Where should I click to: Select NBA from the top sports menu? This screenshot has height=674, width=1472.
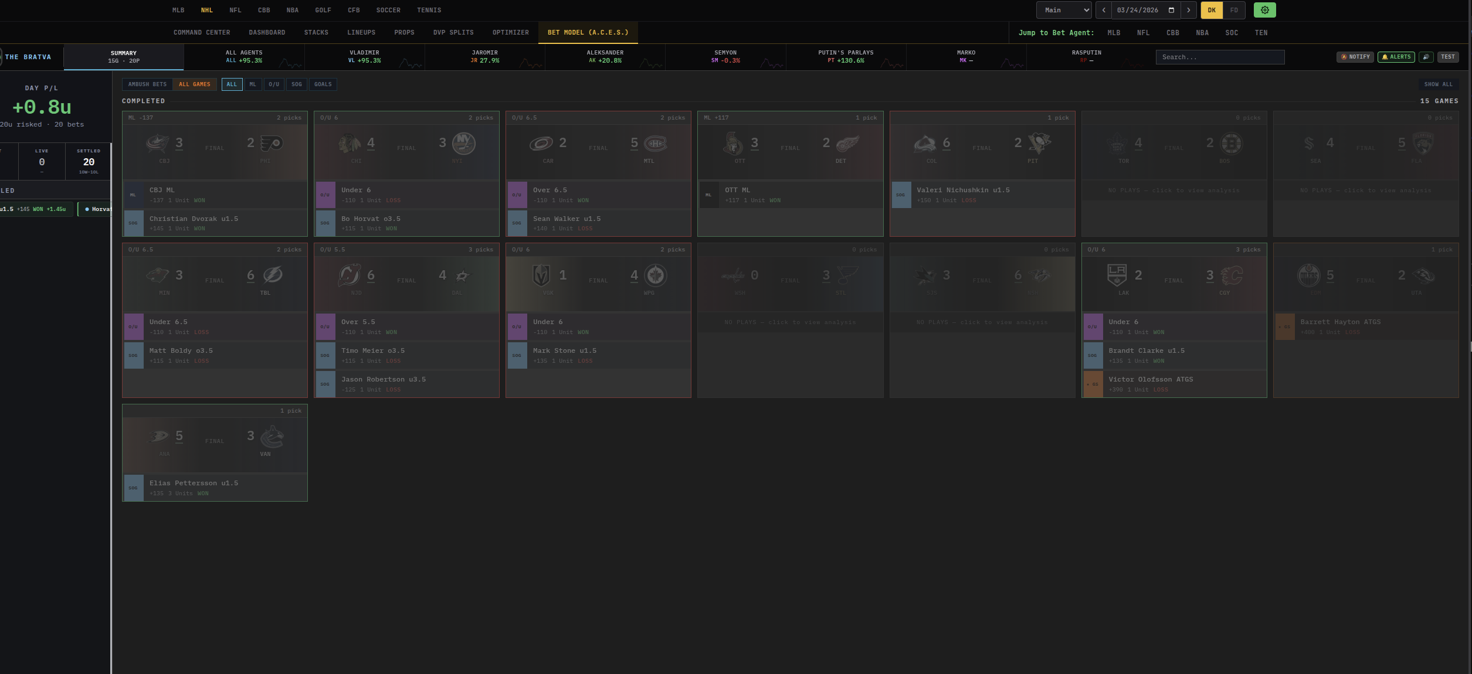(292, 10)
